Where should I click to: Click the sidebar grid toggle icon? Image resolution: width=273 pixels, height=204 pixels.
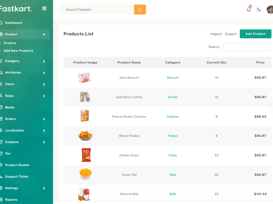tap(44, 8)
